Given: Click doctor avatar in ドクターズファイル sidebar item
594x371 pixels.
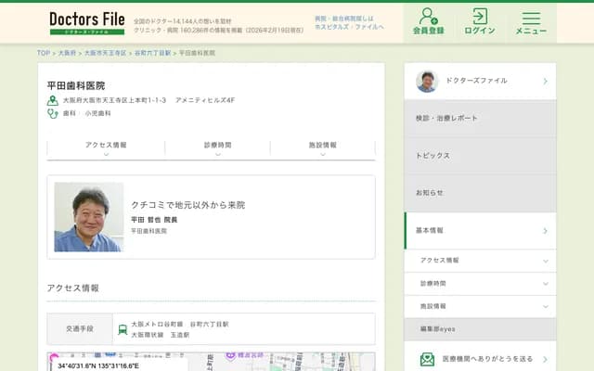Looking at the screenshot, I should click(427, 82).
